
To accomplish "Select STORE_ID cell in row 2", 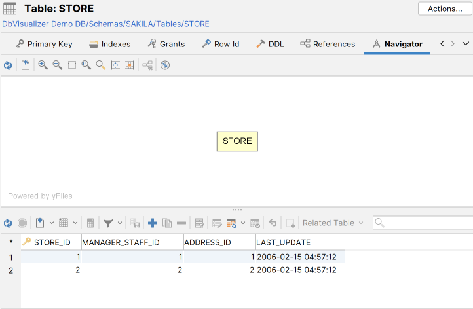I will [x=51, y=270].
